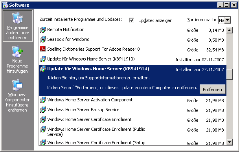The height and width of the screenshot is (152, 239).
Task: Click the Certificate Enrollment (Public Service) icon
Action: 43,129
